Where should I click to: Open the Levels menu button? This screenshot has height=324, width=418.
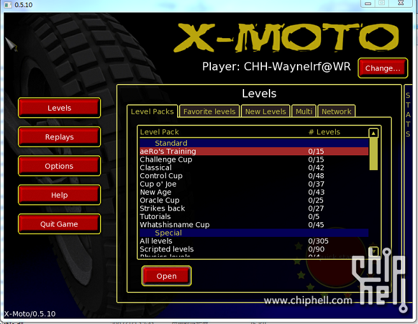click(59, 108)
